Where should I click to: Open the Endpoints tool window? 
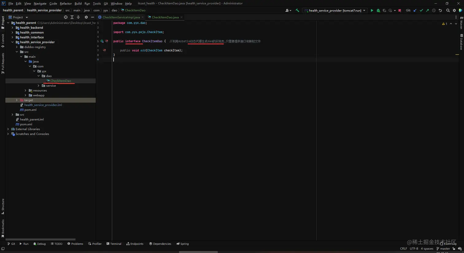(x=135, y=244)
